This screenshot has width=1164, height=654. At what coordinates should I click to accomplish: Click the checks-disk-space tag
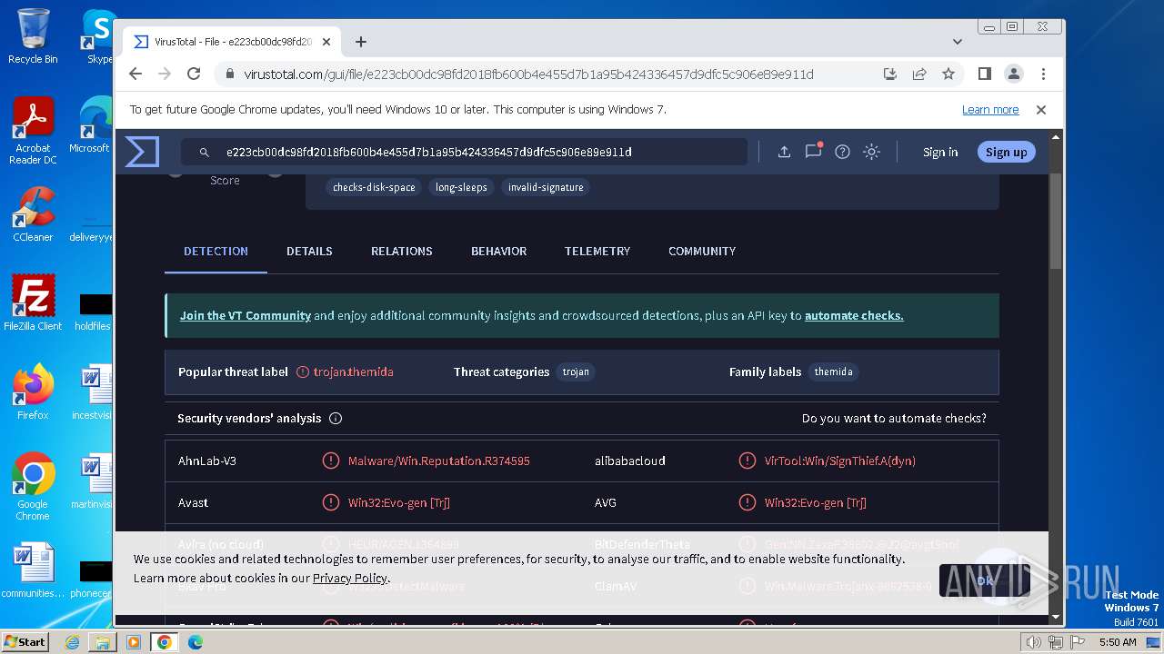point(374,187)
